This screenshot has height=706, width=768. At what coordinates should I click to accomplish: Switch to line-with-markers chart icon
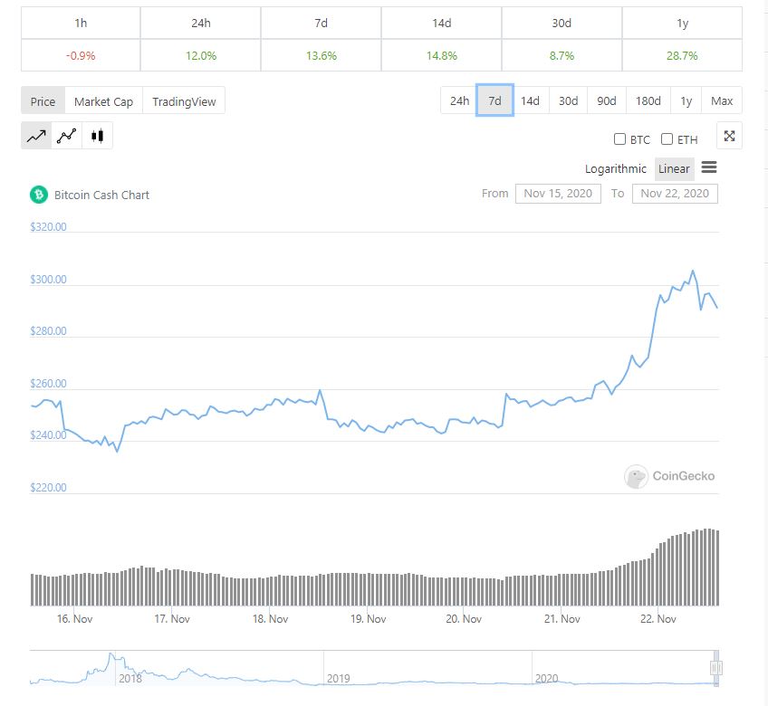coord(67,136)
